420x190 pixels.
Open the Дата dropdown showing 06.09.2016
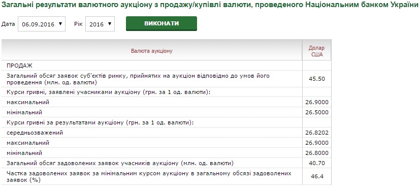[x=42, y=24]
